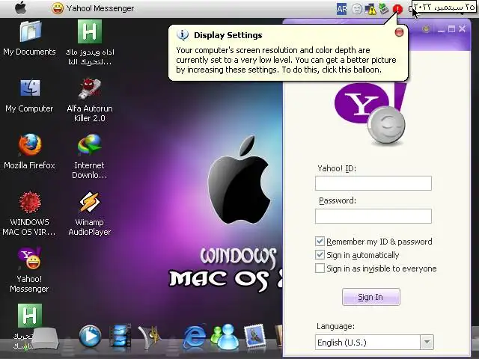479x359 pixels.
Task: Click the gray Yahoo smiley tray icon
Action: coord(357,9)
